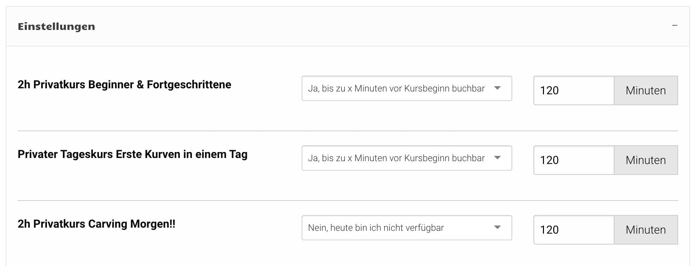Open the 'Nein, heute bin ich nicht verfügbar' select

[396, 228]
